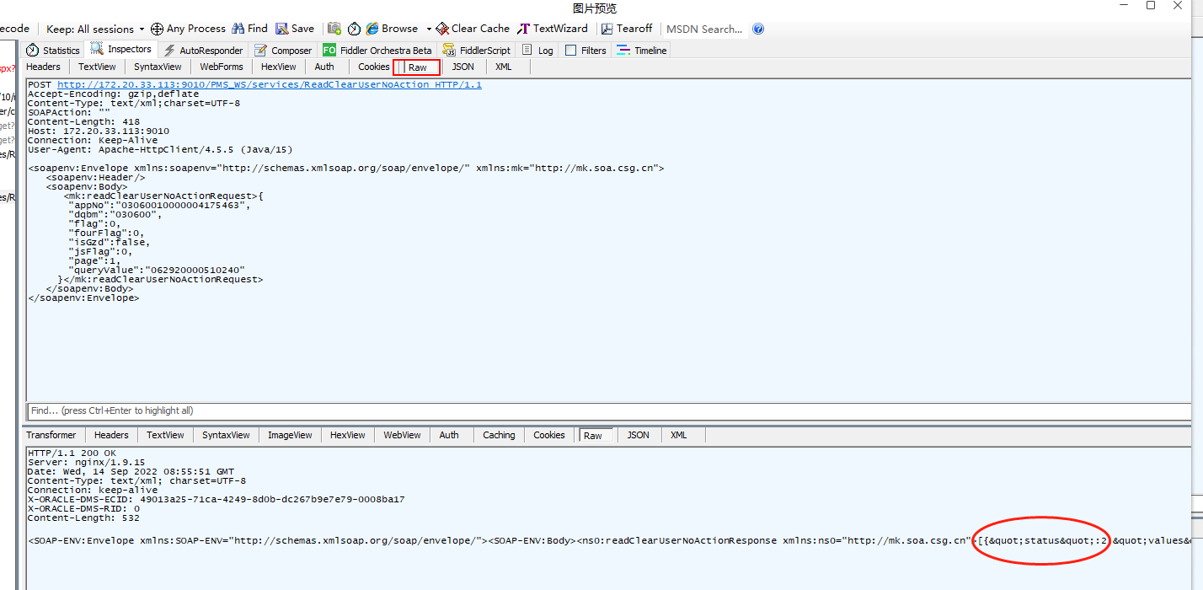The width and height of the screenshot is (1203, 590).
Task: Switch to the Composer tab
Action: pos(283,51)
